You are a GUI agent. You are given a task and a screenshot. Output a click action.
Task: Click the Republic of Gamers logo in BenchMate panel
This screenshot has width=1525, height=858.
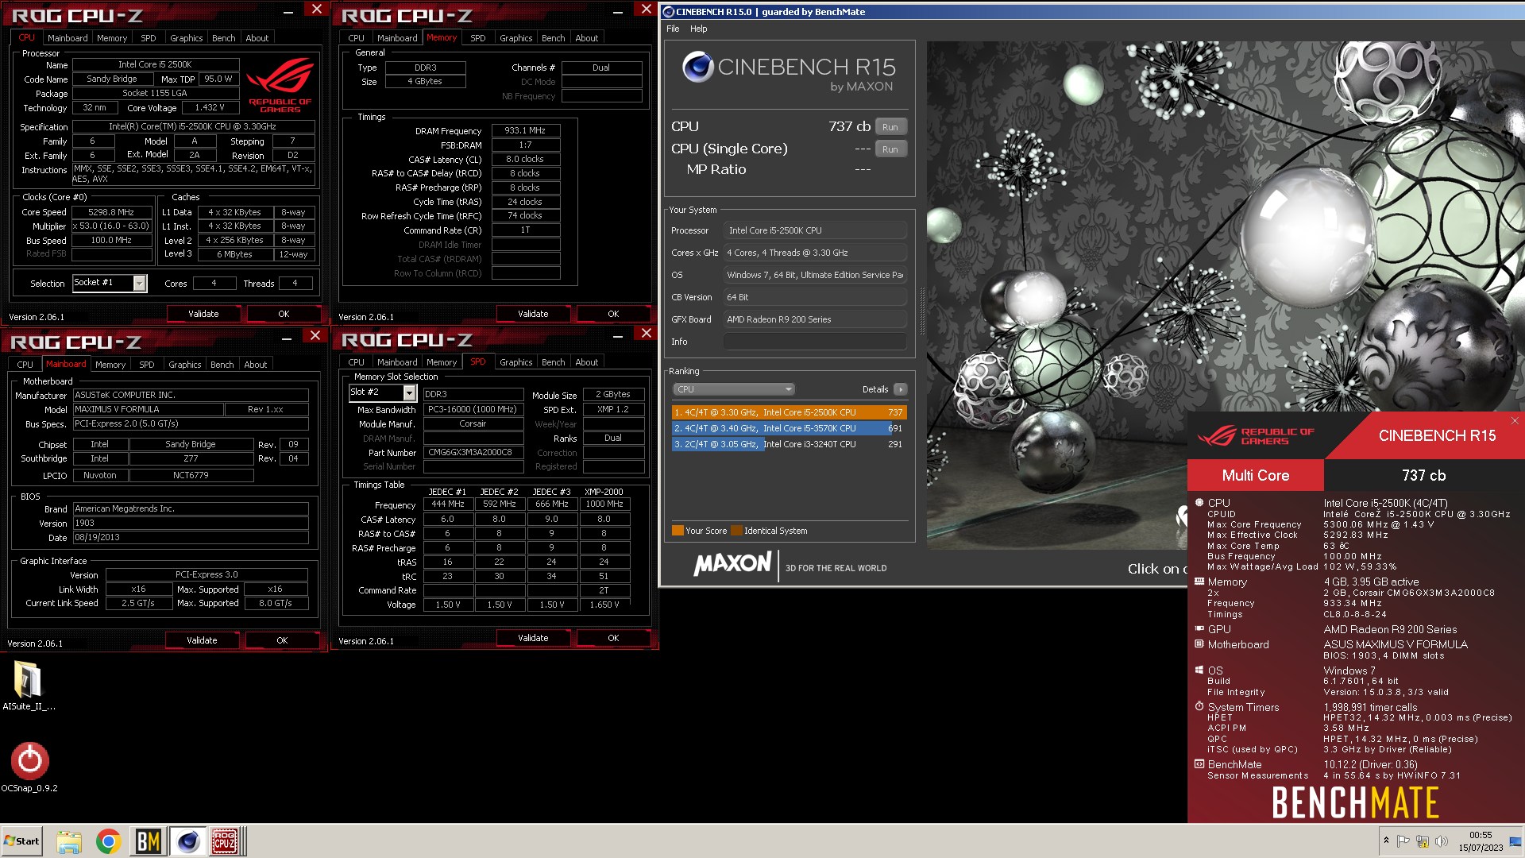coord(1256,435)
